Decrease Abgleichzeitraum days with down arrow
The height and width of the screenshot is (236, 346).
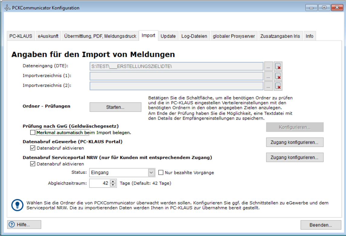coord(113,185)
